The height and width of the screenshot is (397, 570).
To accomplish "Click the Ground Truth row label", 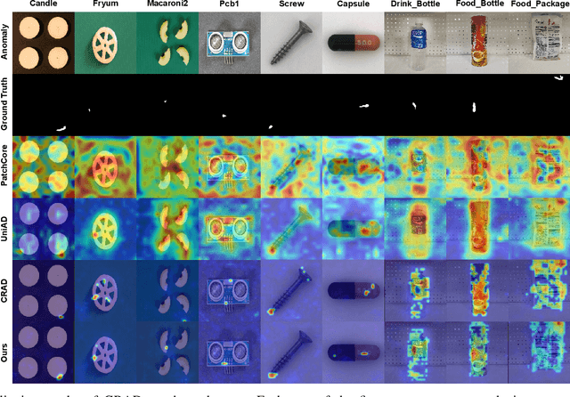I will tap(8, 106).
